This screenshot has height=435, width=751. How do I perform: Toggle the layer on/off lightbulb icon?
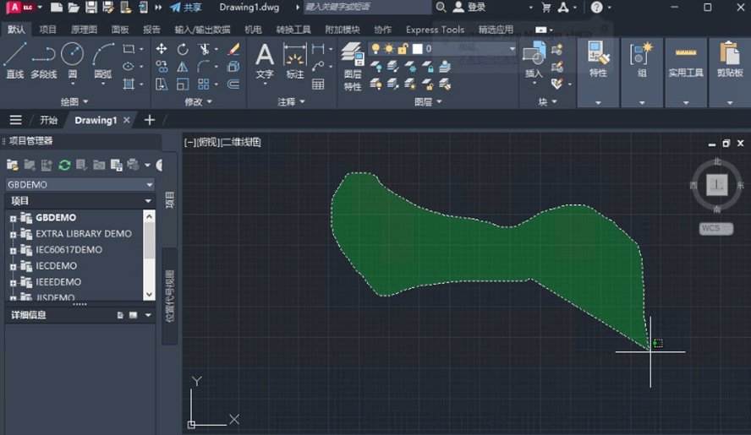coord(376,48)
